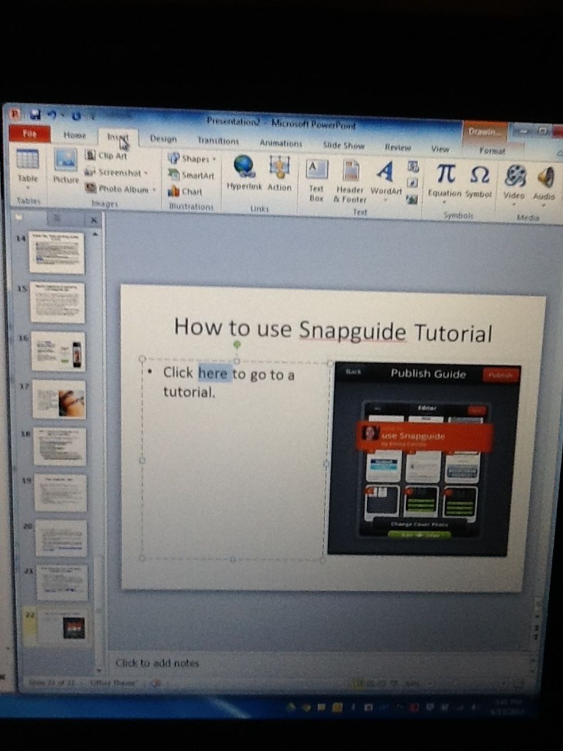Go to the Transitions tab
Viewport: 563px width, 751px height.
pos(218,141)
